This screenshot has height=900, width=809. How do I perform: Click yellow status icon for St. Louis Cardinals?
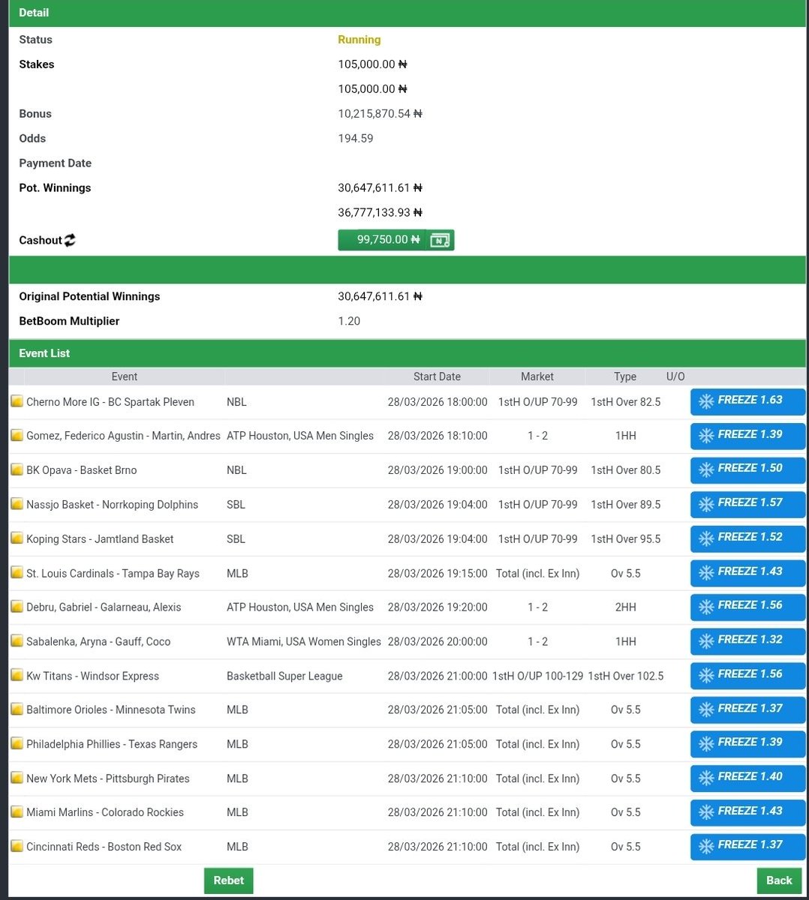pyautogui.click(x=17, y=573)
